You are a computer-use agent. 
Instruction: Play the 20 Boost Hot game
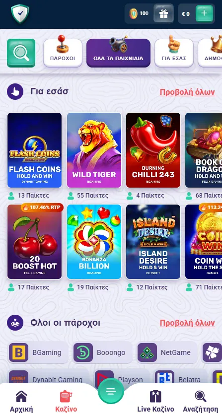pos(34,242)
